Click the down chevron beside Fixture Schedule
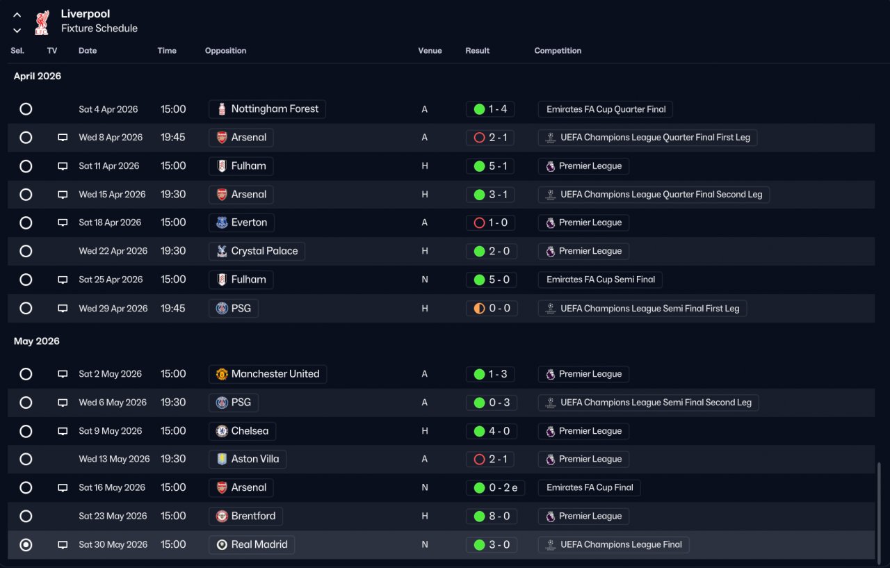This screenshot has height=568, width=890. tap(17, 30)
